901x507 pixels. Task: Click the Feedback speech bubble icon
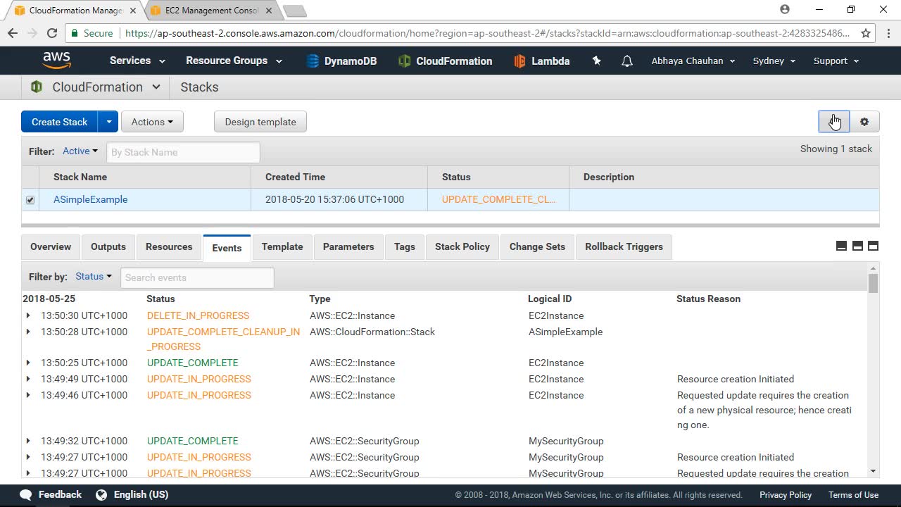[26, 495]
